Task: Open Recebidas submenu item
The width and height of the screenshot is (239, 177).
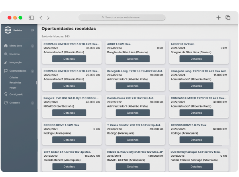Action: coord(16,82)
